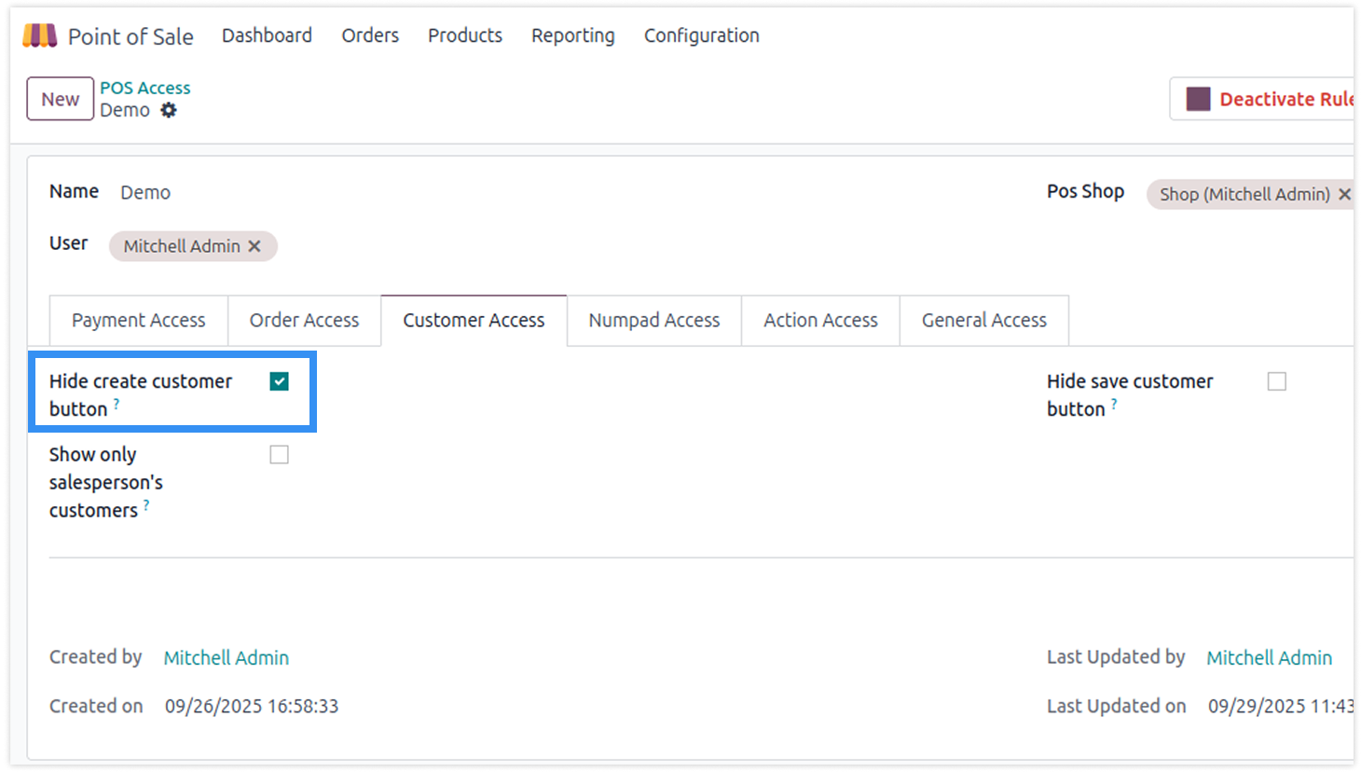
Task: Open the Configuration menu
Action: [x=701, y=35]
